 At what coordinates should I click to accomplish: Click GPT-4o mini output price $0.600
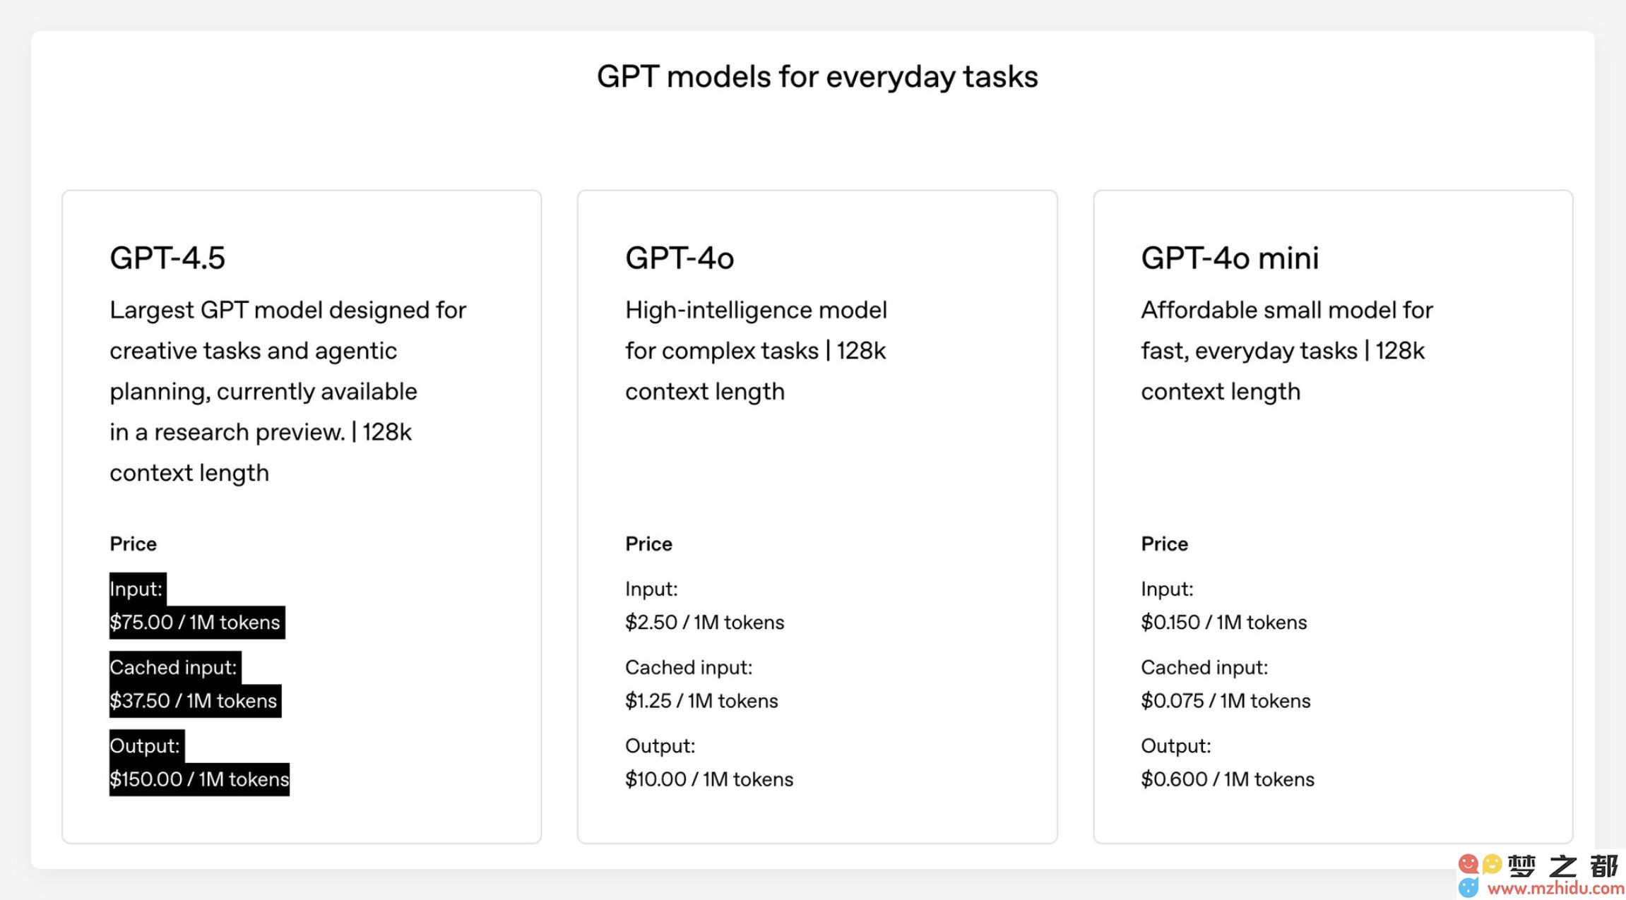coord(1228,779)
